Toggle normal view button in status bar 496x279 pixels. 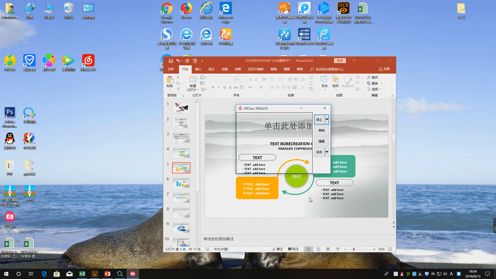point(308,249)
